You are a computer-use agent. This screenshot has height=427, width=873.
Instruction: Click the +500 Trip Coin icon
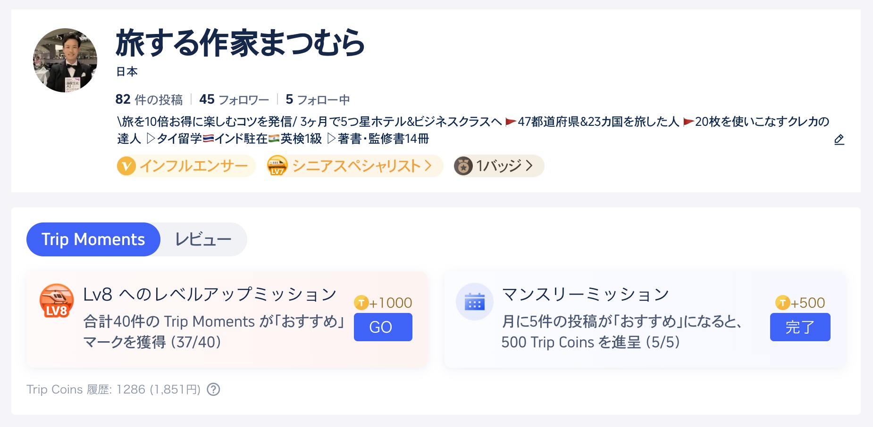(x=783, y=303)
